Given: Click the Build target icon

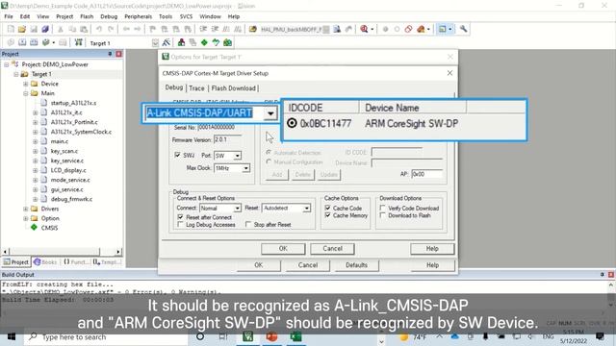Looking at the screenshot, I should pyautogui.click(x=22, y=42).
